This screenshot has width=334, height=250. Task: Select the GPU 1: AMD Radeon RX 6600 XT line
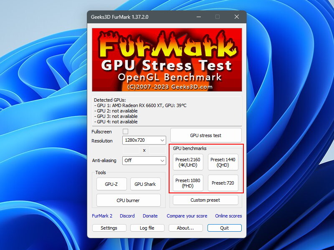[140, 105]
